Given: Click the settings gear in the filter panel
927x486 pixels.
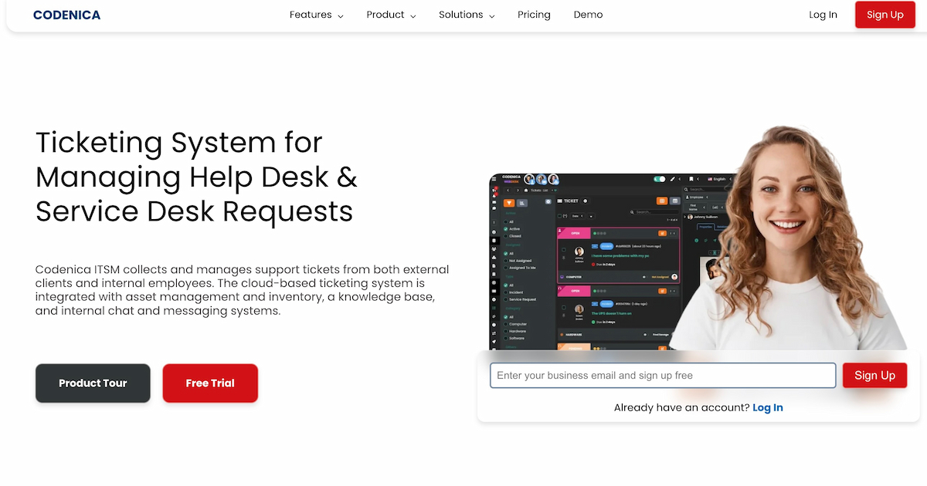Looking at the screenshot, I should [548, 202].
